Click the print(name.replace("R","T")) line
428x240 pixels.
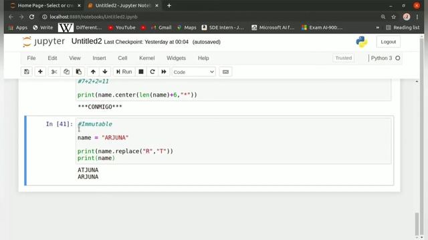coord(125,151)
